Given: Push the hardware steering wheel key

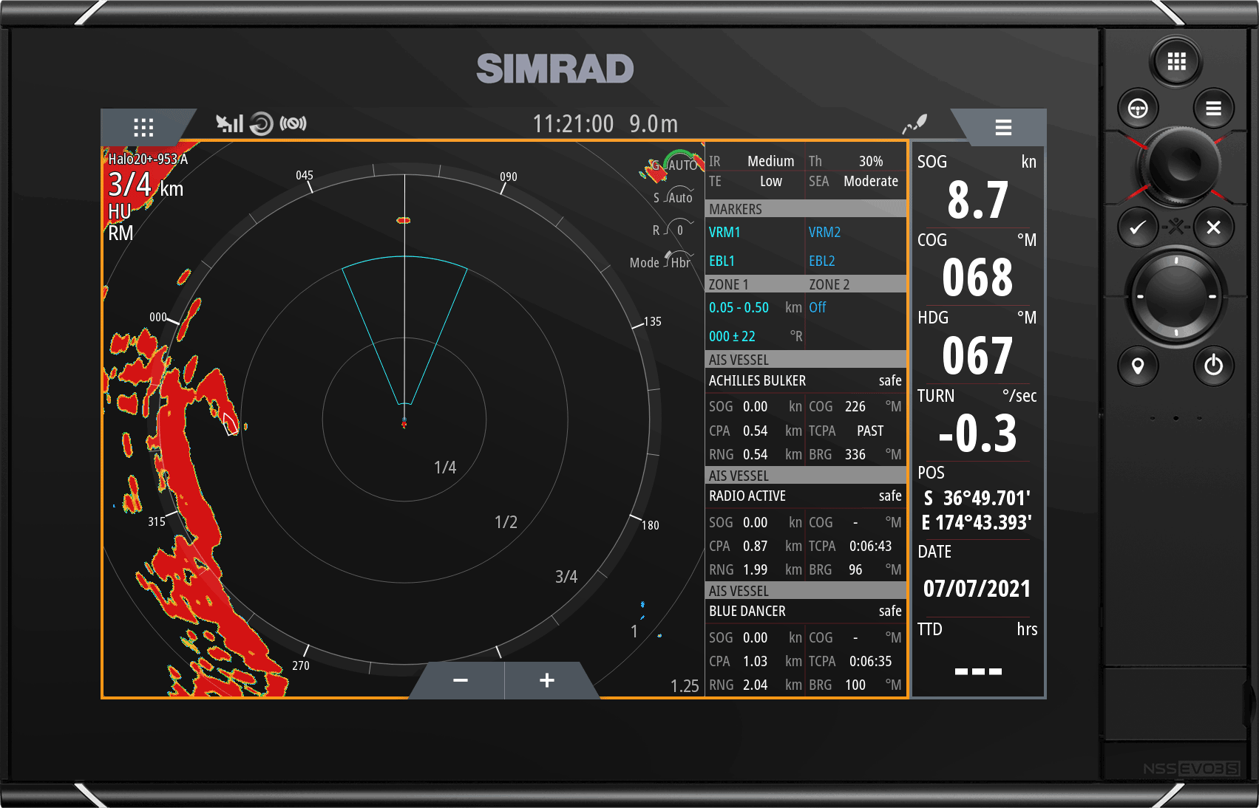Looking at the screenshot, I should pos(1138,109).
